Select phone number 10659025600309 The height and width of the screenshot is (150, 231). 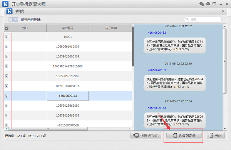point(68,56)
